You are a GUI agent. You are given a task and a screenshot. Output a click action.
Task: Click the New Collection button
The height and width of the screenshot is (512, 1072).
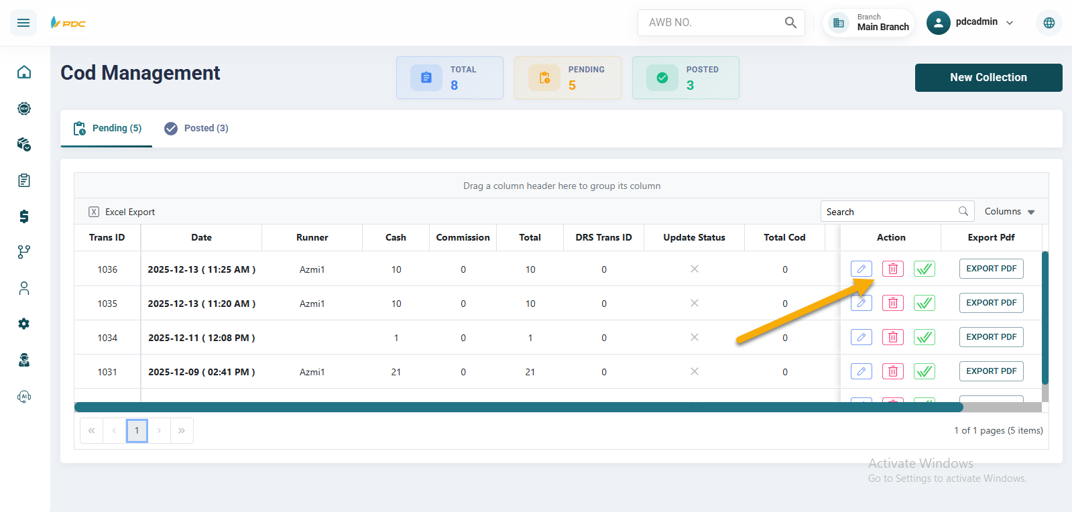pos(988,78)
